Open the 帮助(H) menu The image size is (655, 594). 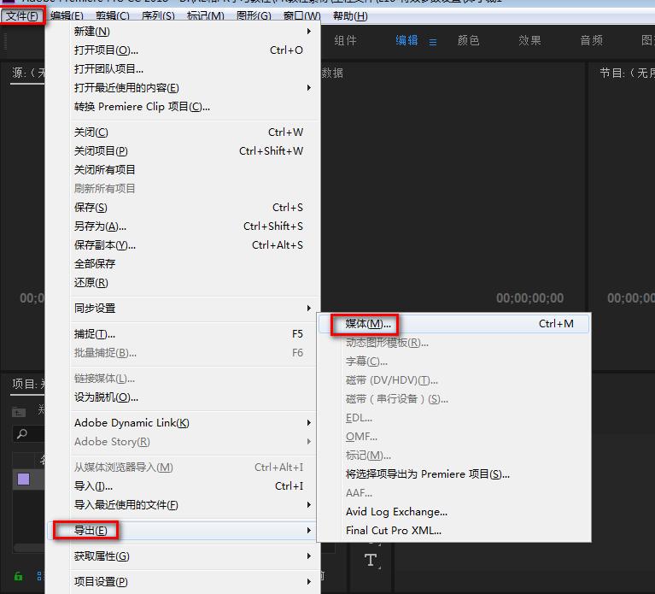[350, 16]
